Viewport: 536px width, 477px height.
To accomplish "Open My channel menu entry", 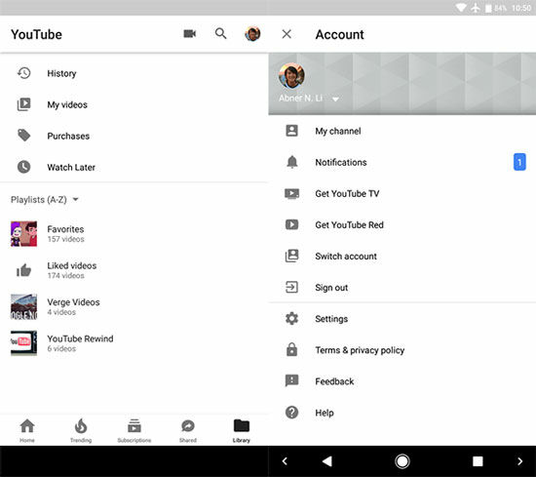I will click(x=338, y=131).
